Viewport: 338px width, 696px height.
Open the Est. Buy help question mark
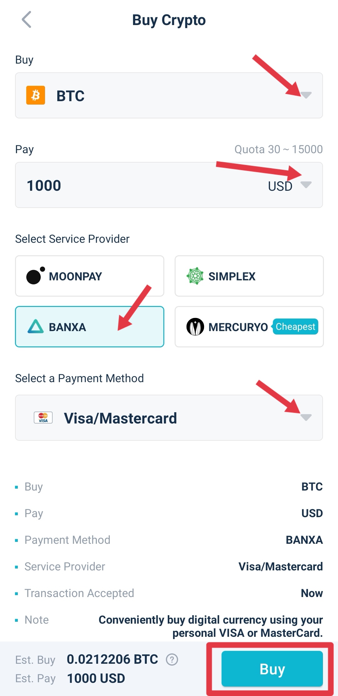tap(172, 659)
